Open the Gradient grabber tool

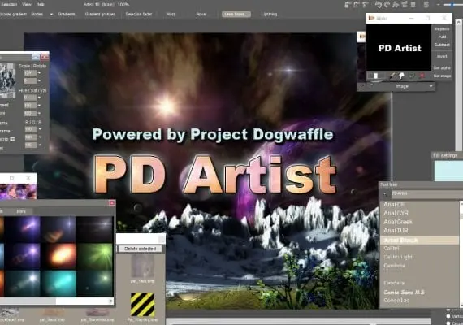[100, 14]
